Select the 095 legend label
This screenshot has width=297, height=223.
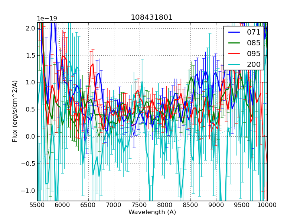pos(254,54)
